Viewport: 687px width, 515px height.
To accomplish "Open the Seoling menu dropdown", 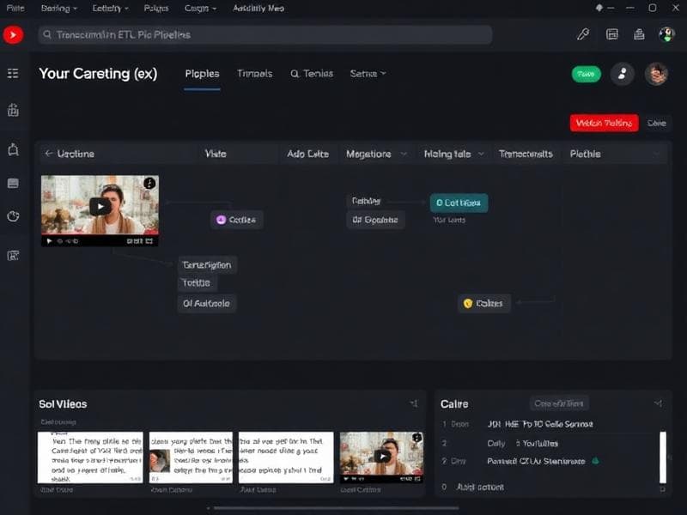I will pyautogui.click(x=58, y=9).
